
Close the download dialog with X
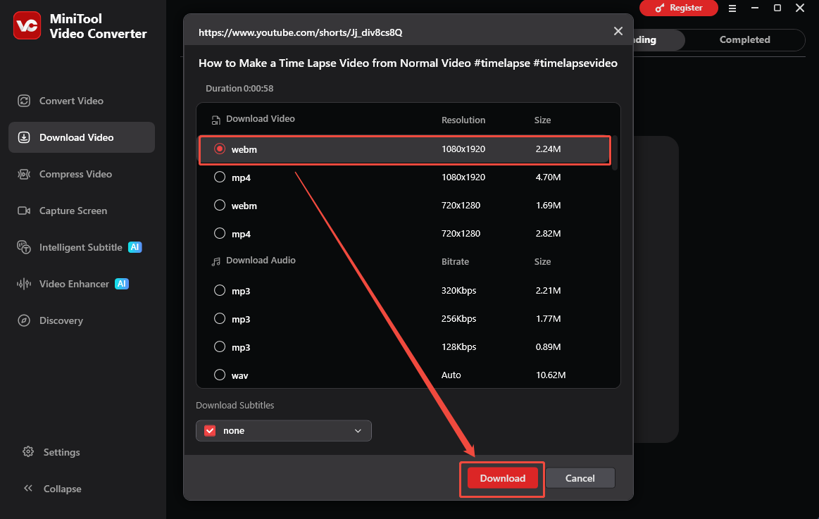[618, 31]
